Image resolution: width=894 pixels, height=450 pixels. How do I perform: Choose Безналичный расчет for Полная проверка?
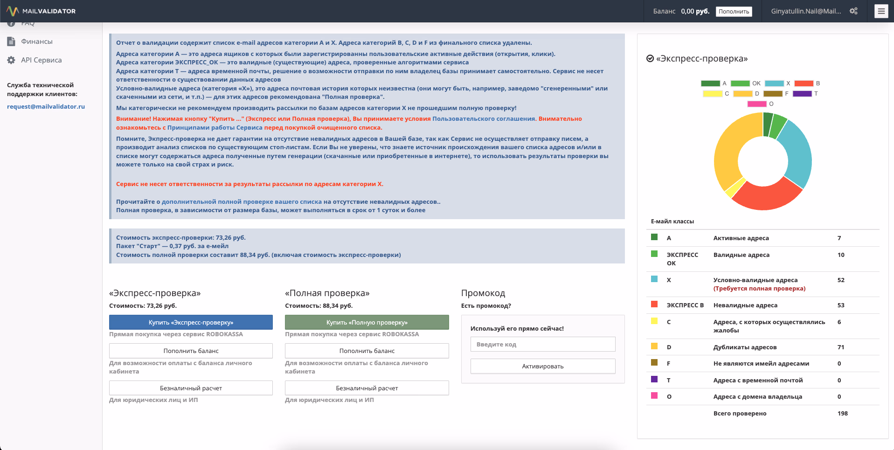[367, 388]
